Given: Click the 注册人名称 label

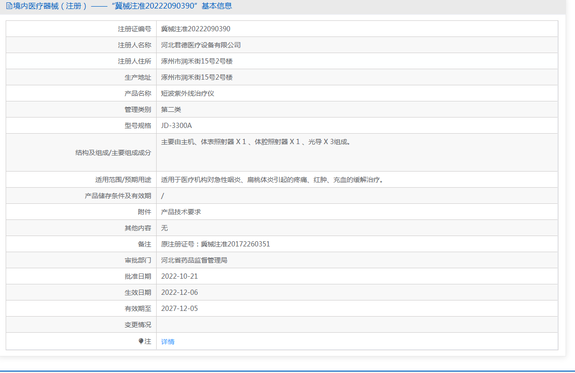Looking at the screenshot, I should (134, 45).
